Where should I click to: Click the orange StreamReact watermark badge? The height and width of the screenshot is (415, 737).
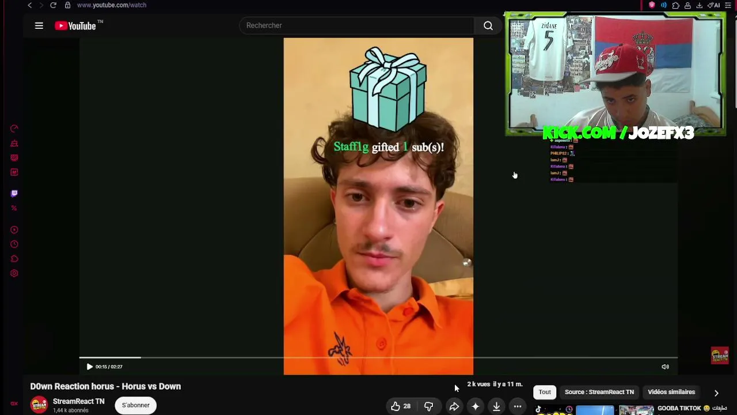tap(720, 356)
